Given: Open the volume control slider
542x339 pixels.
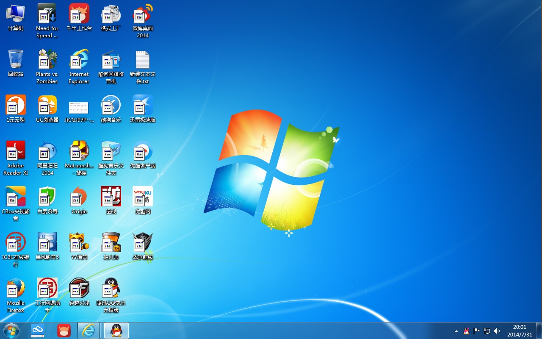Looking at the screenshot, I should (x=497, y=331).
